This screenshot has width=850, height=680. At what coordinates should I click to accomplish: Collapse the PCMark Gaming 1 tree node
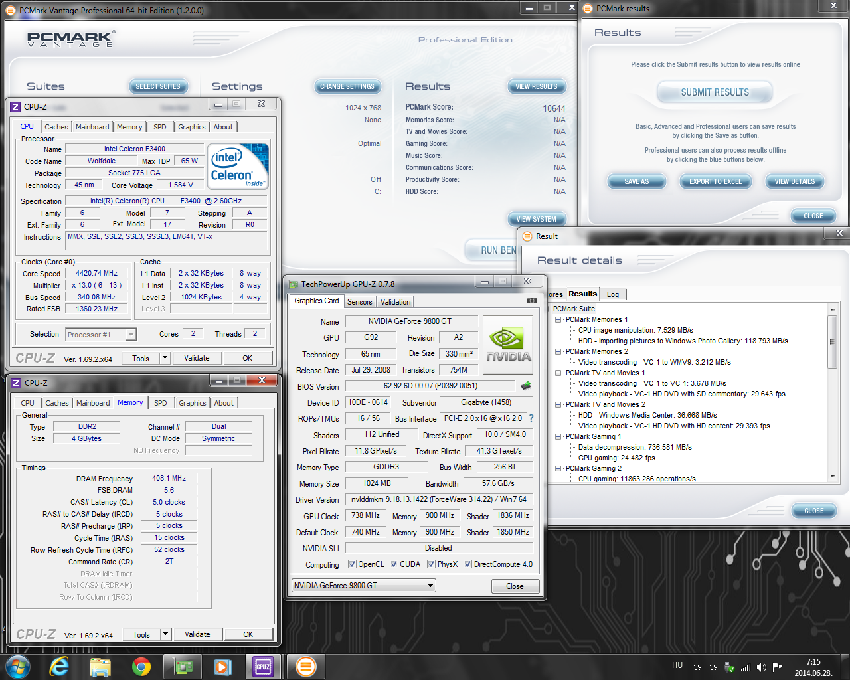(x=558, y=436)
